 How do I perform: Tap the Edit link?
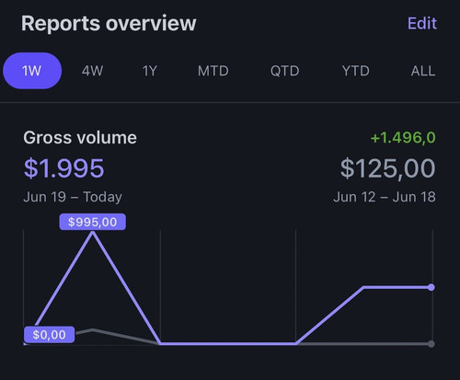422,23
